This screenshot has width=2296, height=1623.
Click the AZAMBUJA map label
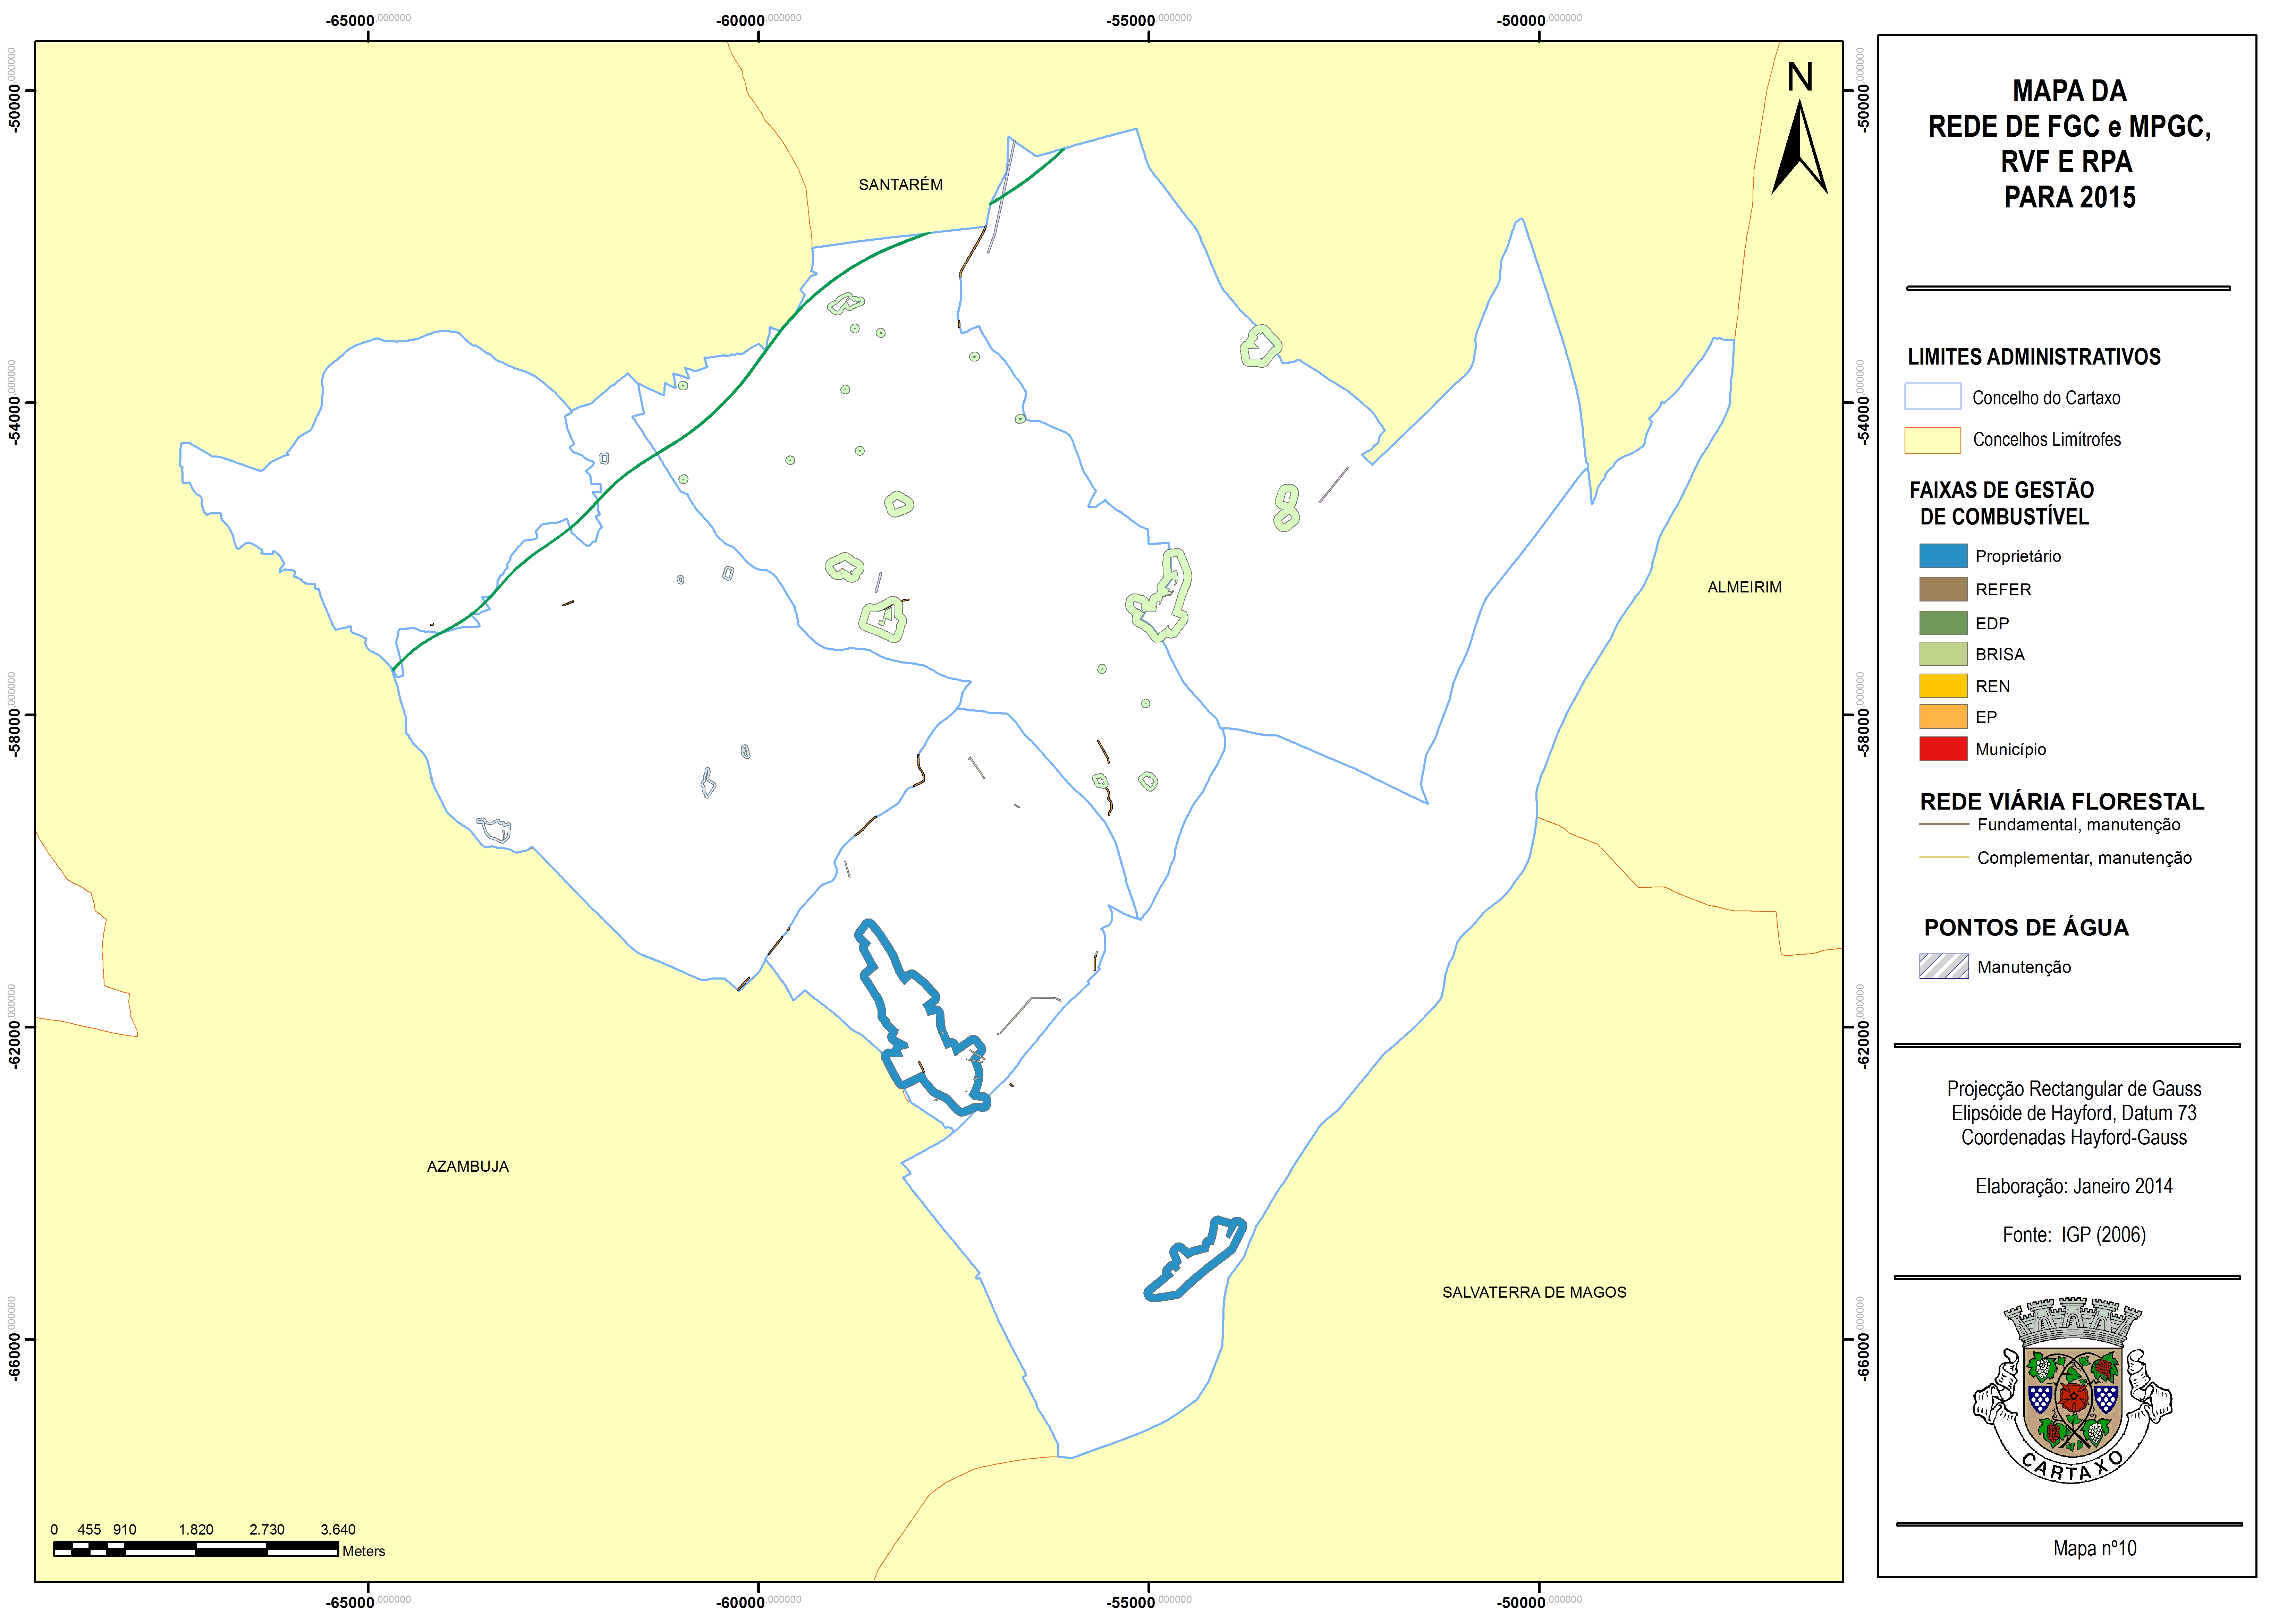pyautogui.click(x=468, y=1166)
